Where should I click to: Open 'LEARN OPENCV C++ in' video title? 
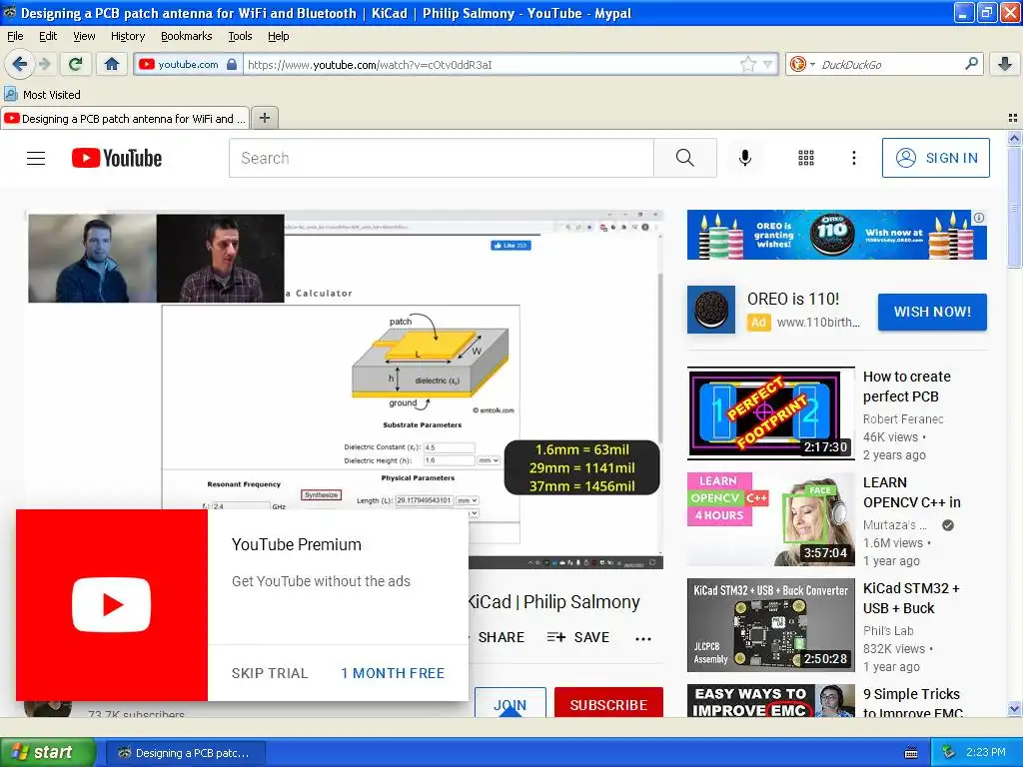pos(911,492)
